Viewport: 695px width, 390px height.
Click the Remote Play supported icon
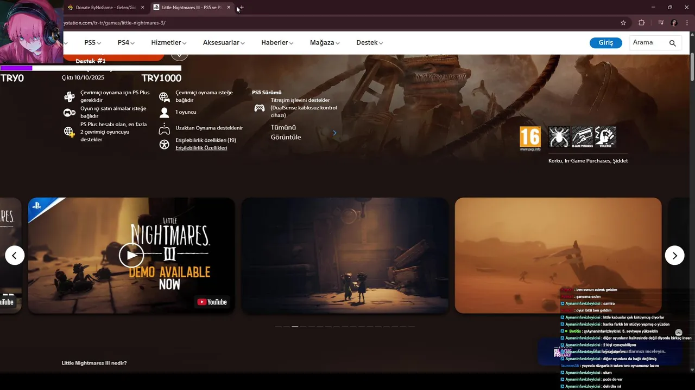click(164, 129)
